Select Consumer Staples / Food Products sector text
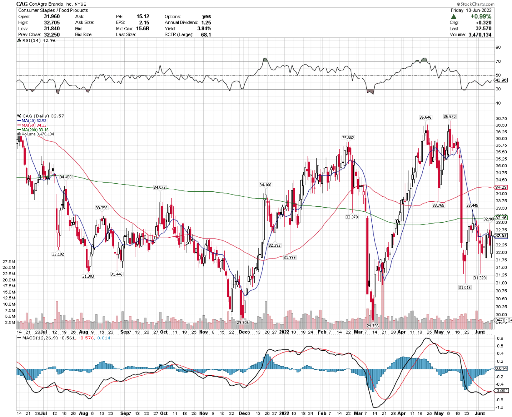The width and height of the screenshot is (512, 417). click(x=53, y=10)
